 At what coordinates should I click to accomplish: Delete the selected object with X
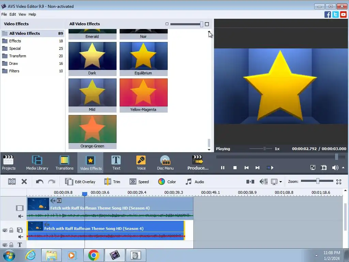(24, 181)
